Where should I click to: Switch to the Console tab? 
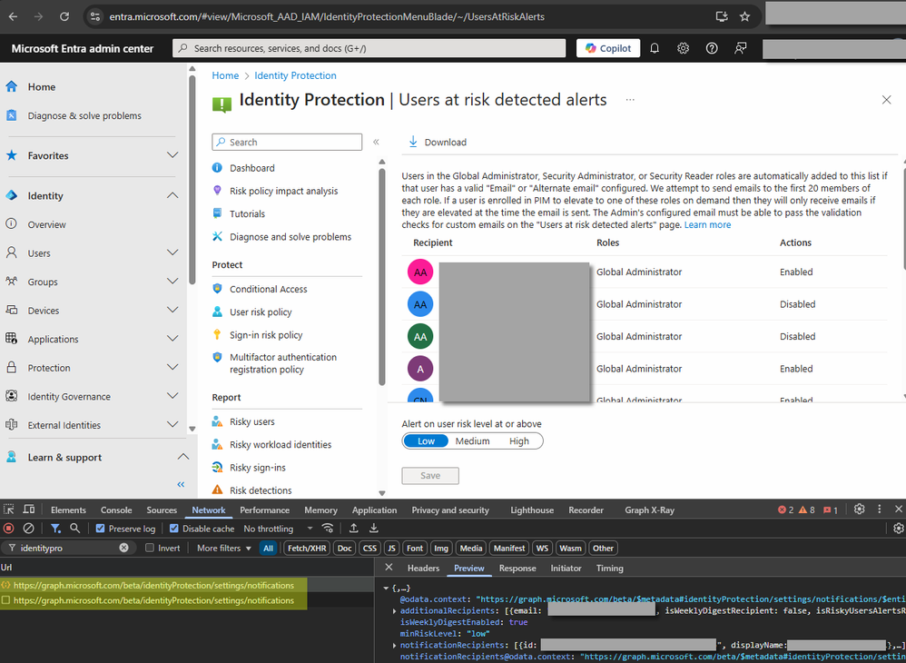coord(115,510)
